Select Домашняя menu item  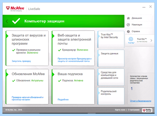coord(137,18)
